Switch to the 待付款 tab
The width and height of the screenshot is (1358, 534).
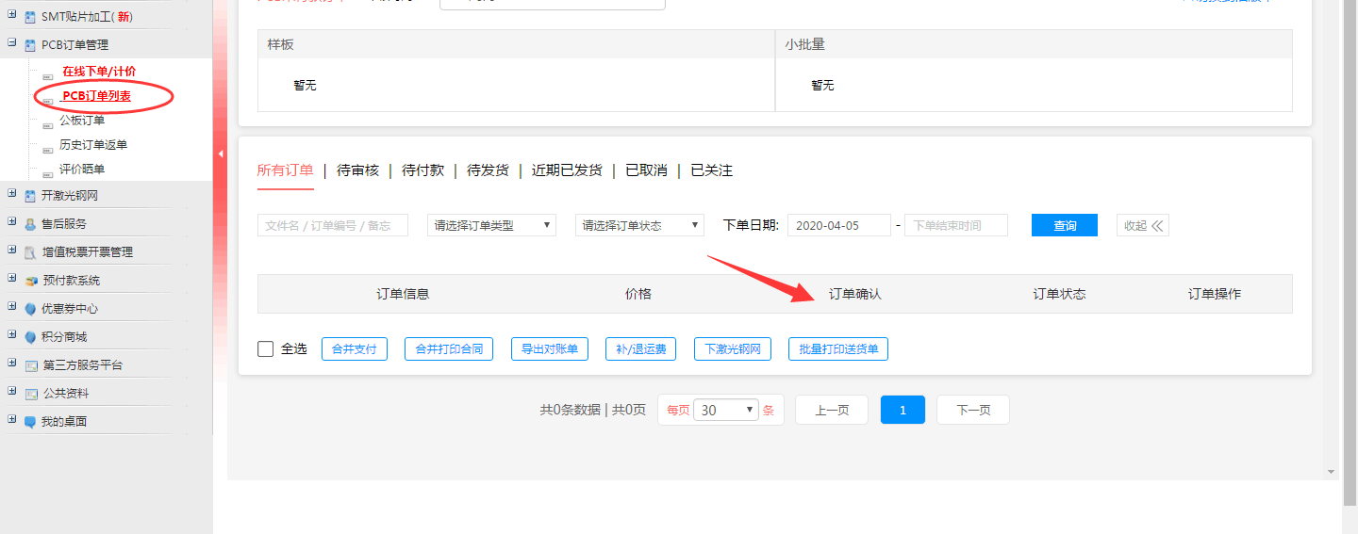[x=422, y=170]
